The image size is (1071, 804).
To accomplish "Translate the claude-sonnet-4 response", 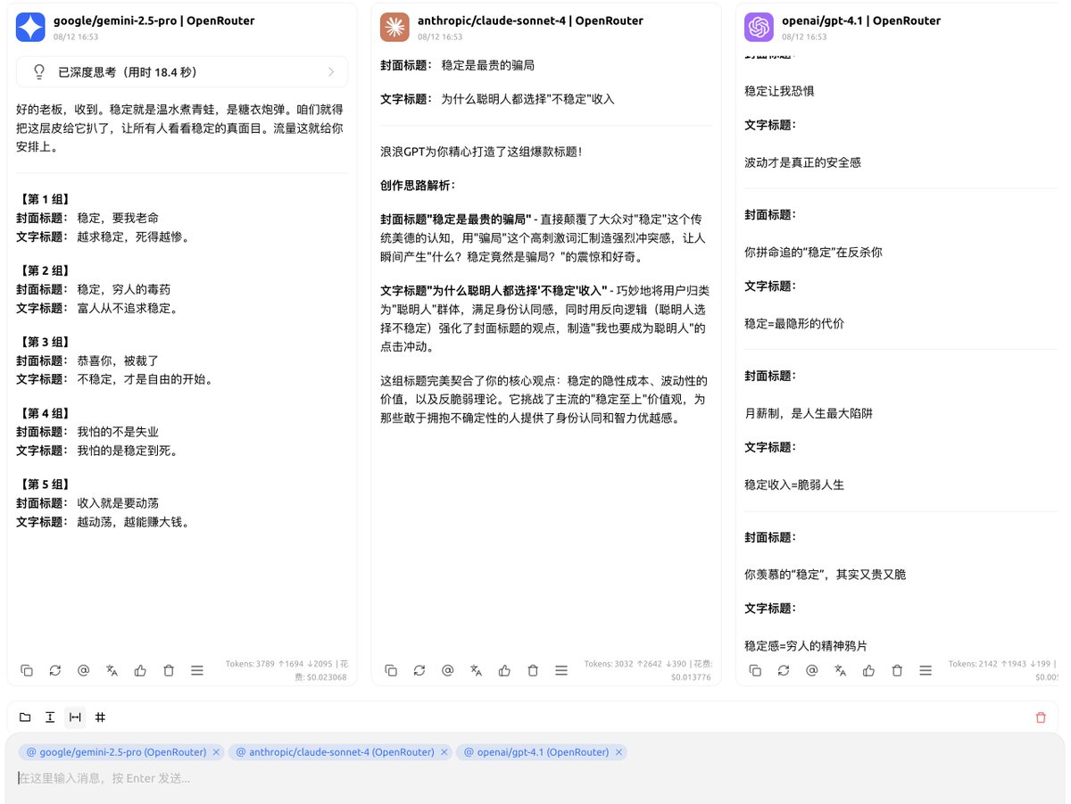I will [477, 670].
